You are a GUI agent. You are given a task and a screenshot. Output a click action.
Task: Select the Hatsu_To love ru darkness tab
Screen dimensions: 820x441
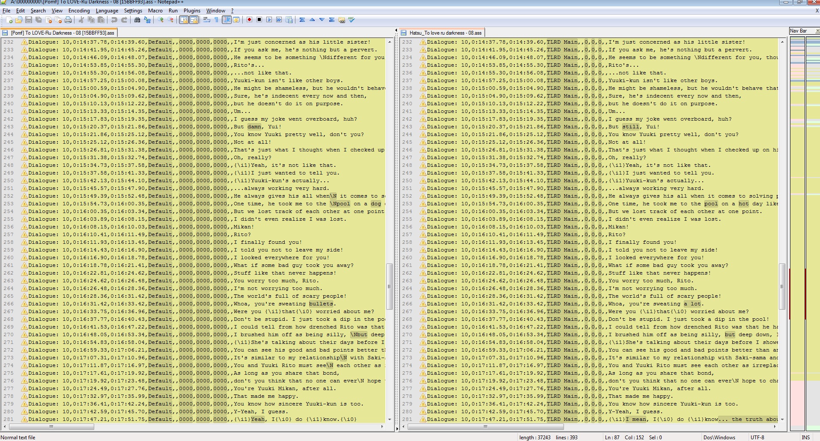(x=442, y=33)
